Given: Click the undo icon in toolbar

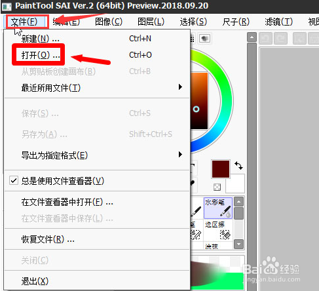Looking at the screenshot, I should (x=266, y=39).
